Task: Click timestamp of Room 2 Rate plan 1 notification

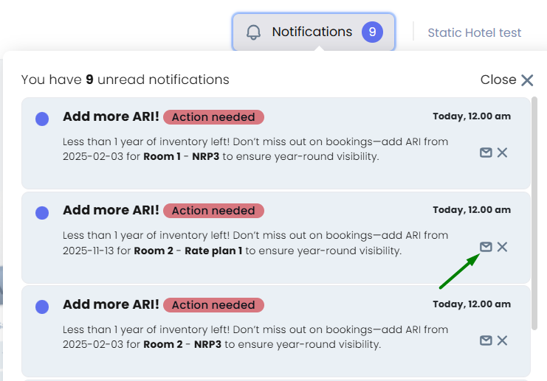Action: click(x=472, y=210)
